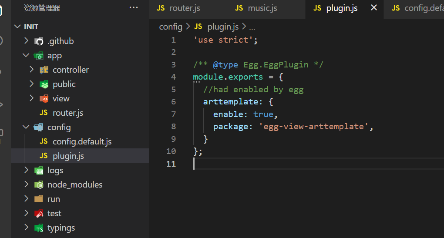Collapse the config folder chevron

[x=26, y=127]
